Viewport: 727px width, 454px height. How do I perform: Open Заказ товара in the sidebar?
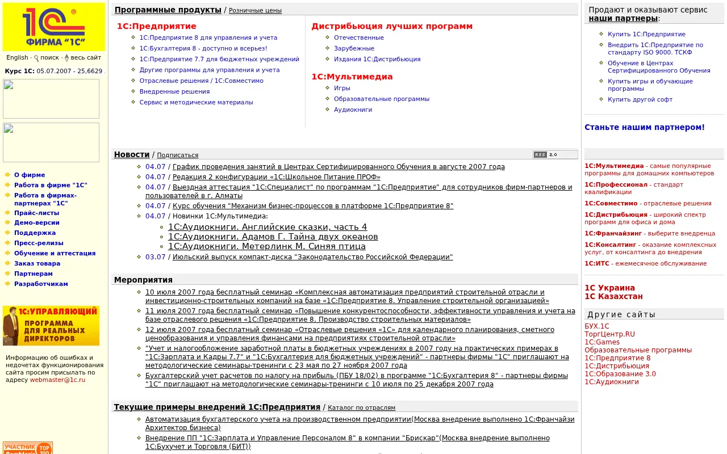(37, 263)
